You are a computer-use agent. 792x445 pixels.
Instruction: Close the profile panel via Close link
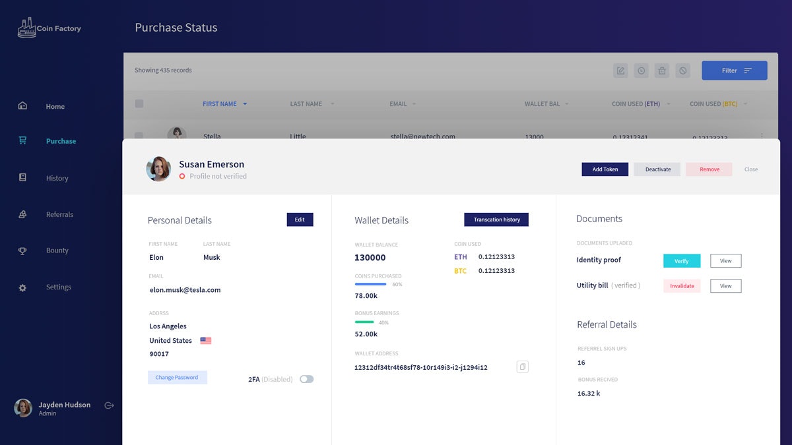click(x=751, y=169)
